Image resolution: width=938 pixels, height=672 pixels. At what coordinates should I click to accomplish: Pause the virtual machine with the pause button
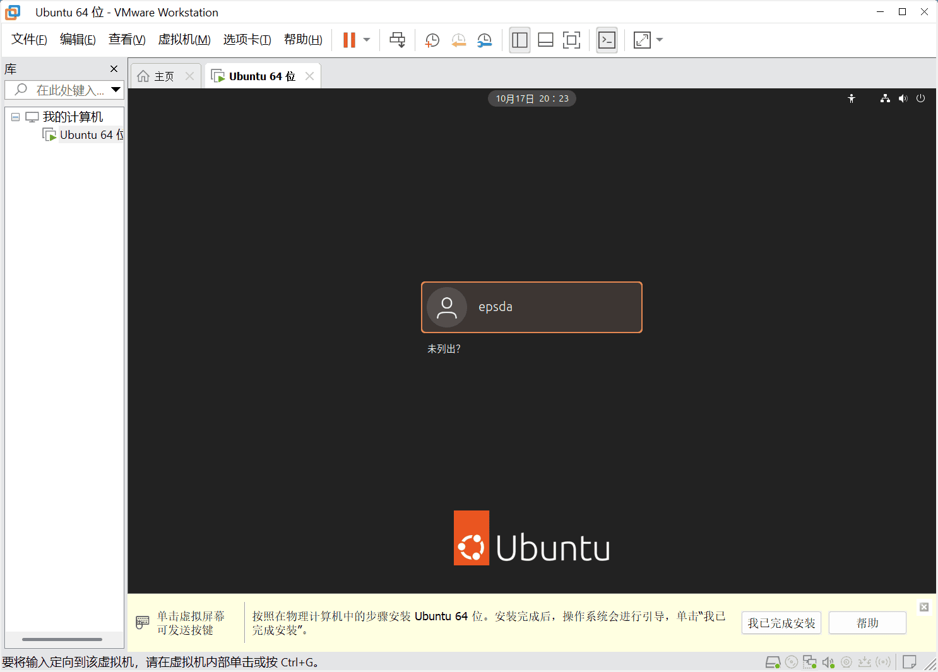tap(349, 40)
